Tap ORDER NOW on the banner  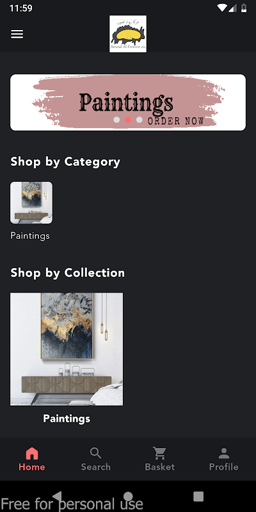pos(175,121)
